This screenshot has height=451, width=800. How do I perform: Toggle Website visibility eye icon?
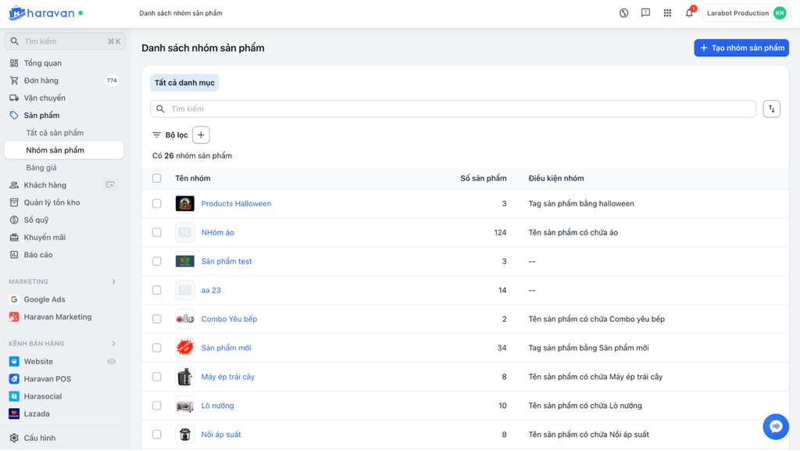[x=112, y=362]
